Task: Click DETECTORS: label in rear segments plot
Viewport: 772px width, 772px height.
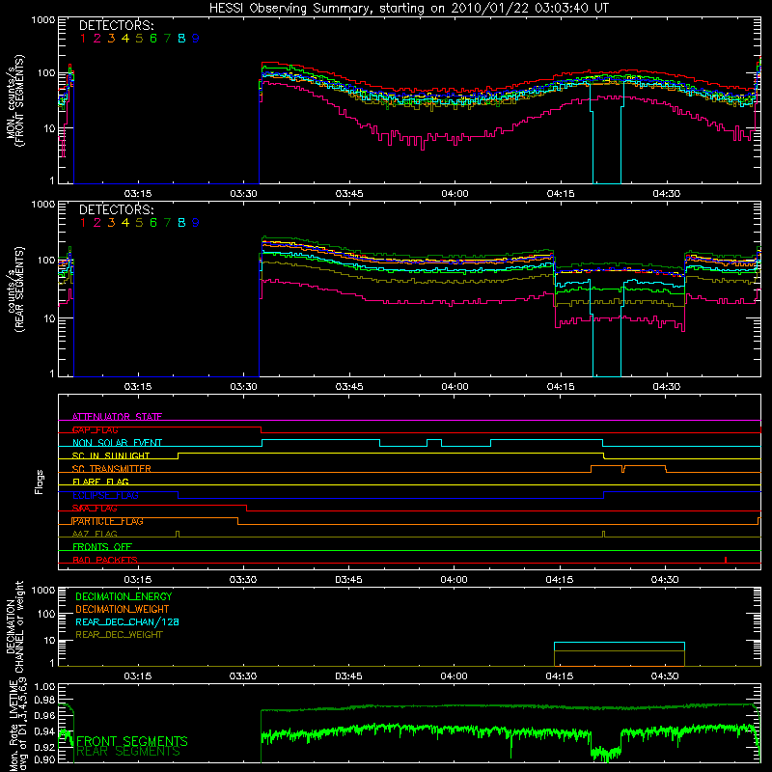Action: 117,209
